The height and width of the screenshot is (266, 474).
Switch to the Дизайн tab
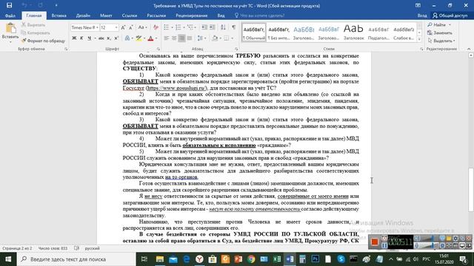[83, 16]
